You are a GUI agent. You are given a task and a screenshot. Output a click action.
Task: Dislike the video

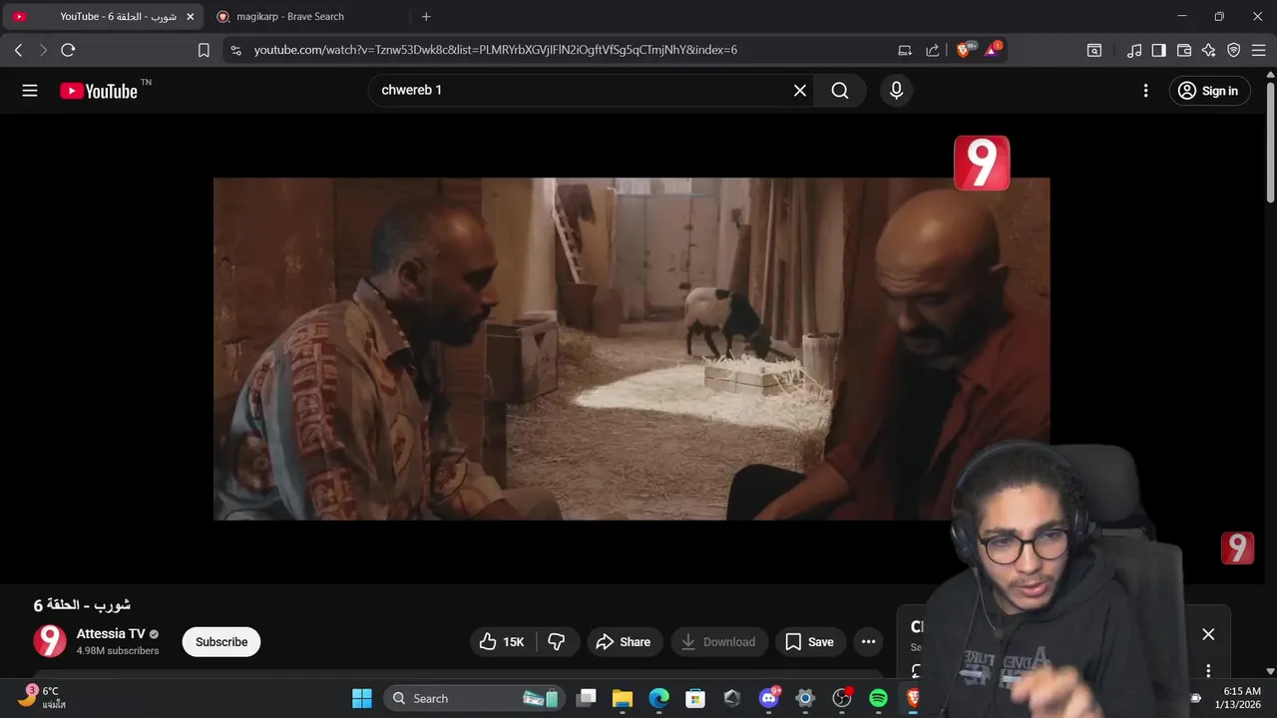coord(557,642)
